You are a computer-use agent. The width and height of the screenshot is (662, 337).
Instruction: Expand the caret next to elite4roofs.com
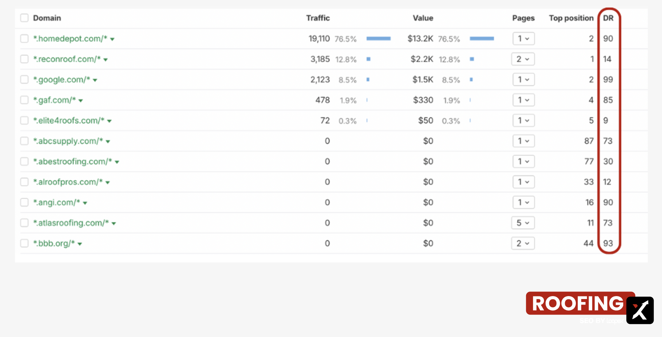tap(110, 121)
